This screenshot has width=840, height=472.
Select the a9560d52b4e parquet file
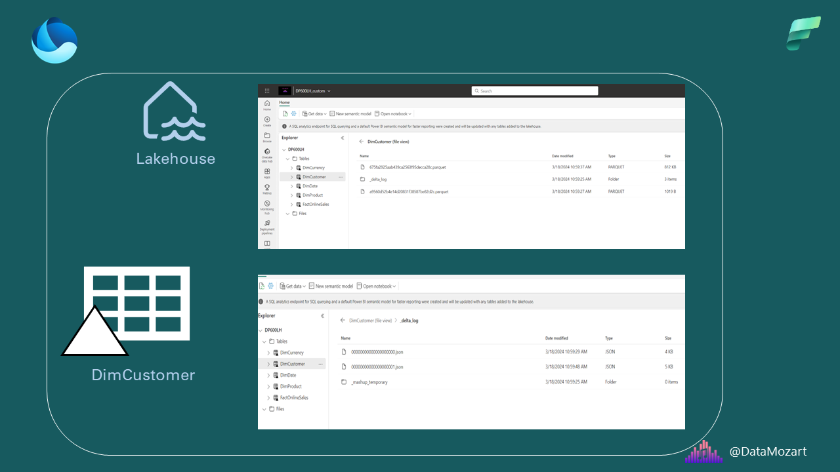click(x=407, y=191)
